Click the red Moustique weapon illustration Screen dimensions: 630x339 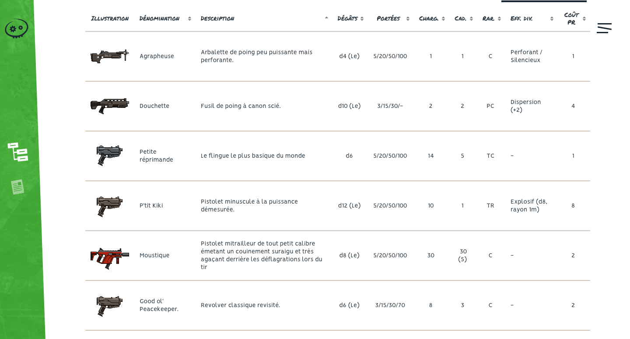110,258
